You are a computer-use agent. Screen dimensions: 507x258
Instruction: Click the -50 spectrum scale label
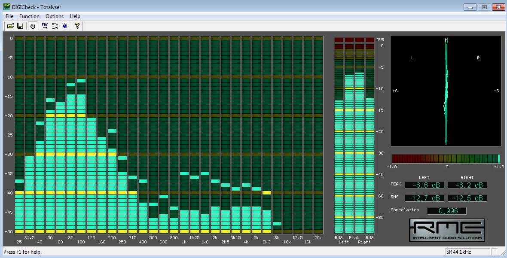[9, 231]
